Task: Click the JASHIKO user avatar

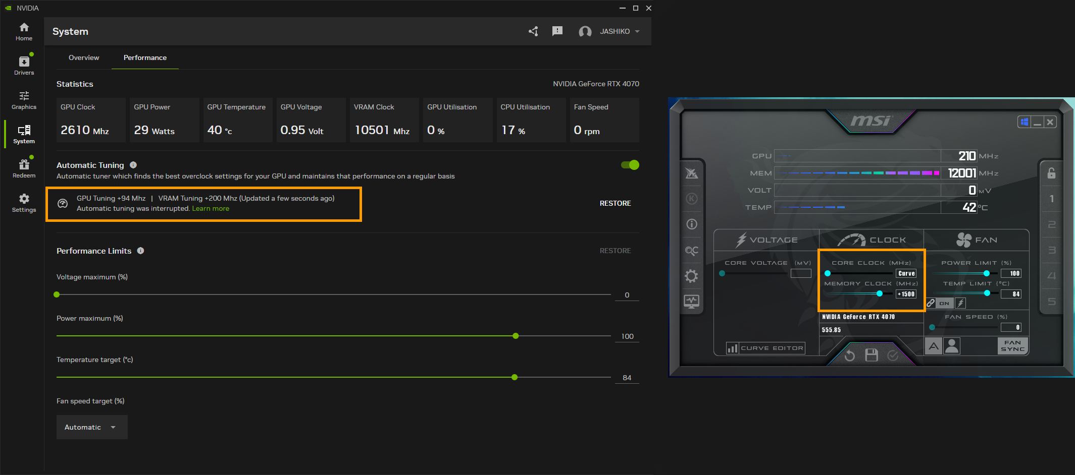Action: tap(585, 31)
